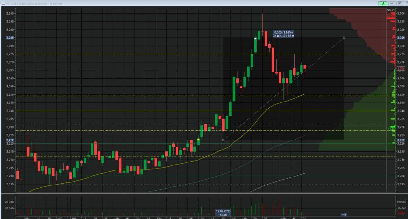408x219 pixels.
Task: Select the red 3,266 current price tag
Action: (x=401, y=68)
